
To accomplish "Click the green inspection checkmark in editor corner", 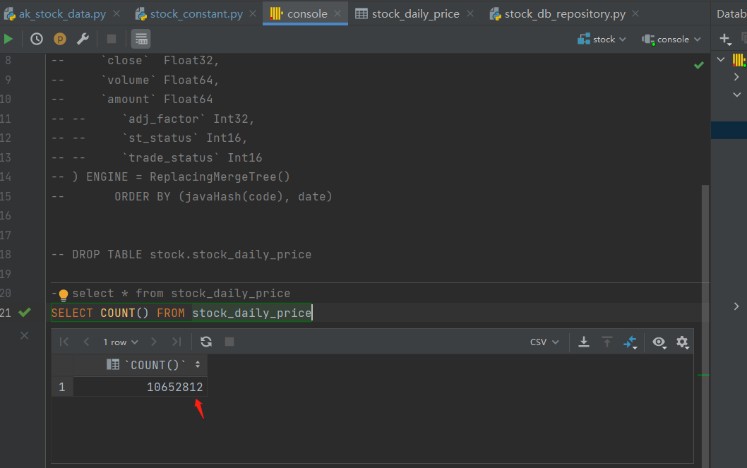I will coord(699,65).
